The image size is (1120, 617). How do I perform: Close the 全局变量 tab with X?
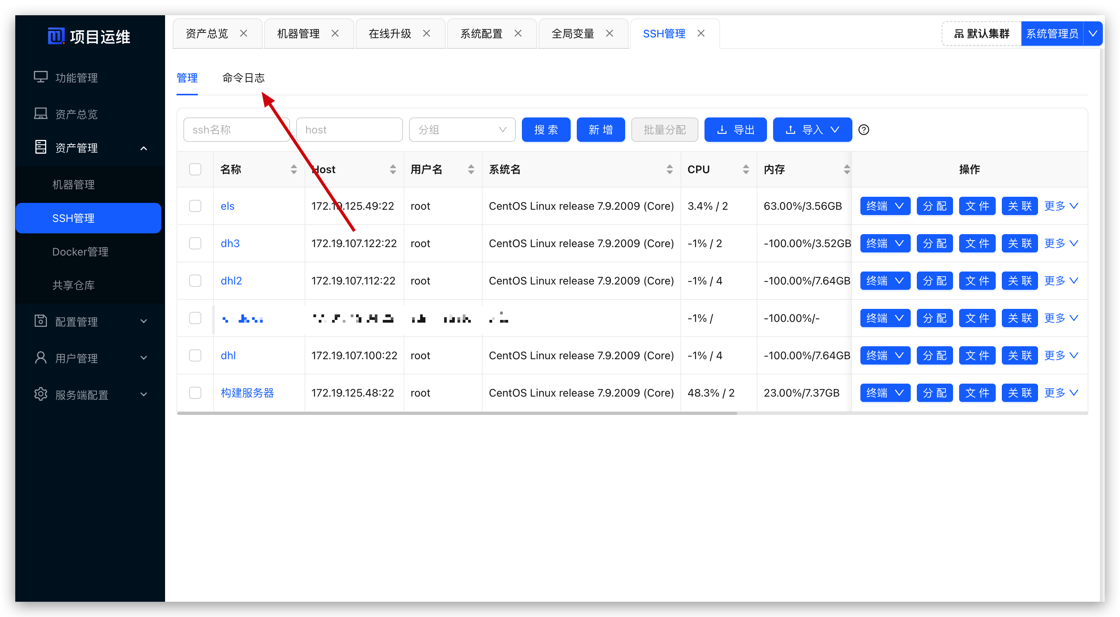click(609, 34)
